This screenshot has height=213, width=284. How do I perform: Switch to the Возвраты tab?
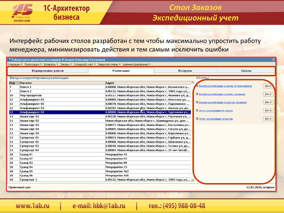185,71
